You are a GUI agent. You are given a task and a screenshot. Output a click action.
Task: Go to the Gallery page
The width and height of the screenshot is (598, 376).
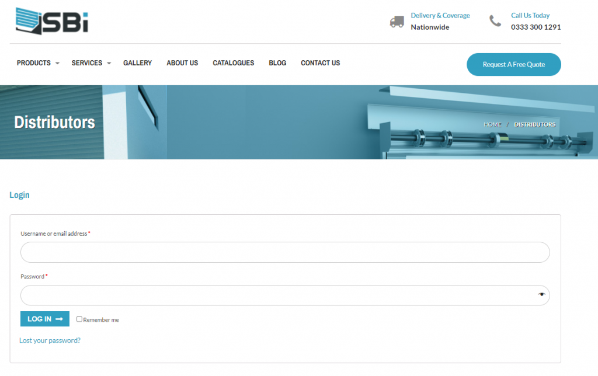click(137, 63)
